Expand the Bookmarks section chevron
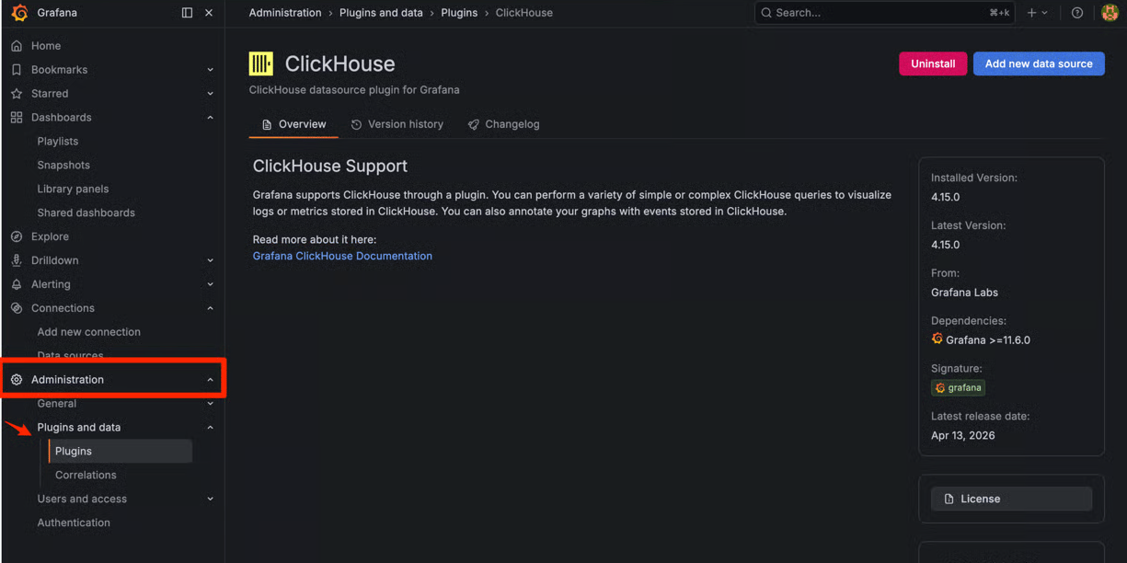The width and height of the screenshot is (1127, 563). click(x=210, y=70)
